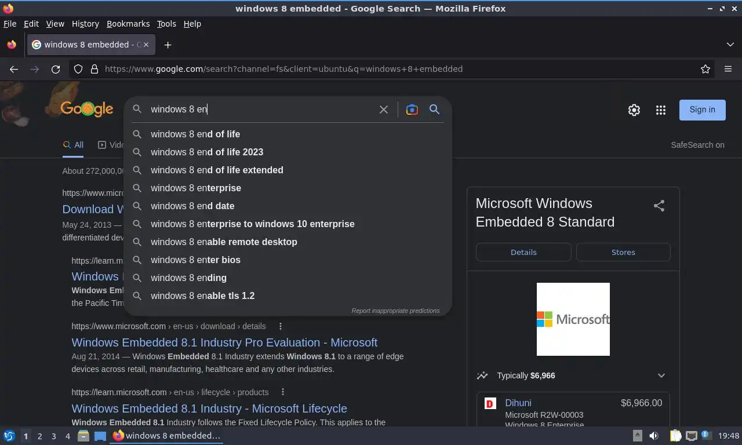Choose suggestion windows 8 enterprise
Viewport: 742px width, 445px height.
[288, 188]
